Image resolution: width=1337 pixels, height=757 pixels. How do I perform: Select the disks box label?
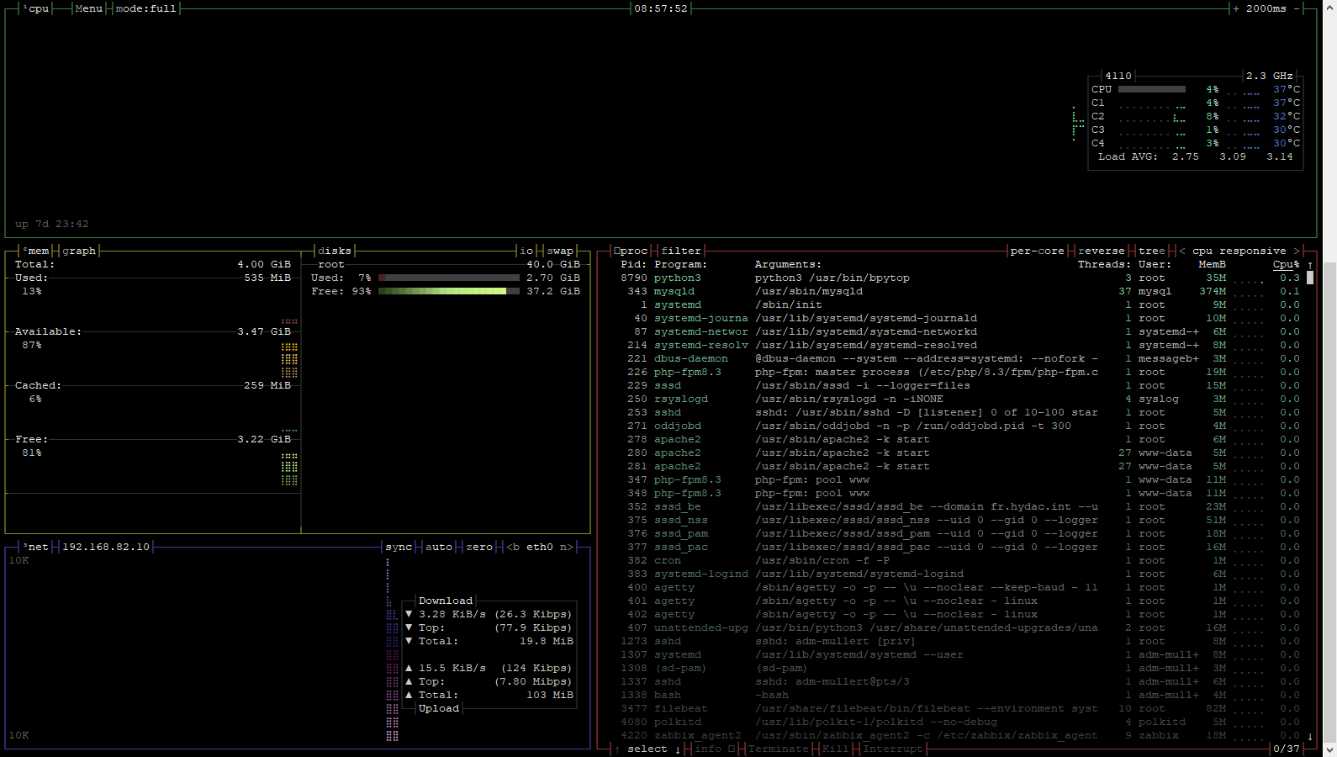[x=335, y=251]
